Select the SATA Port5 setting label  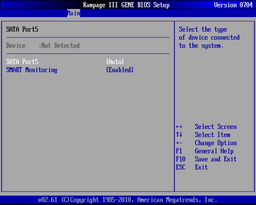(x=22, y=62)
